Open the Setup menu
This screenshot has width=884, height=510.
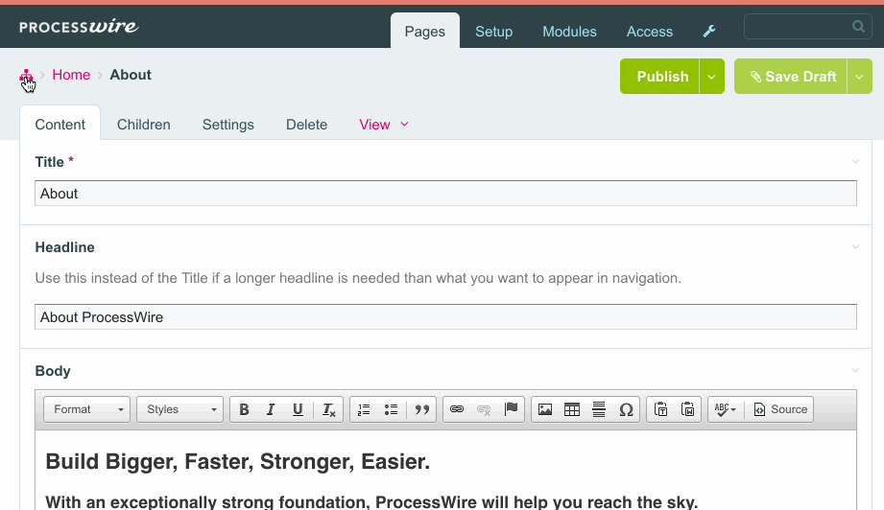[x=494, y=32]
